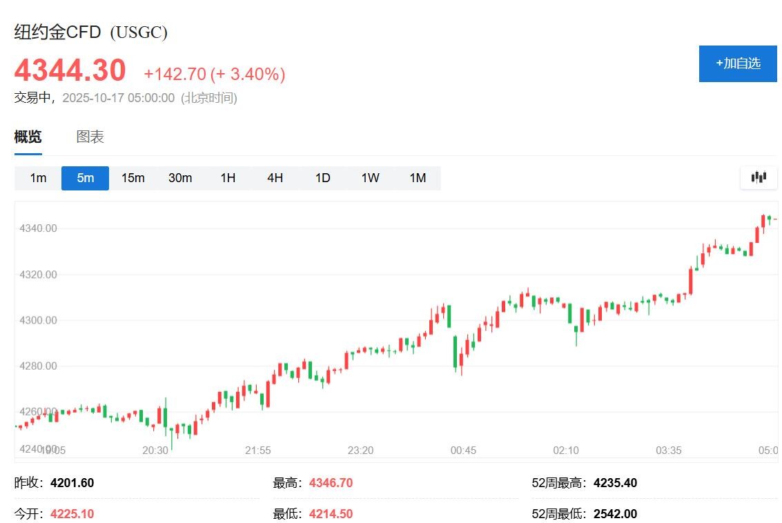Show the 1W weekly chart
The height and width of the screenshot is (523, 782).
[x=370, y=178]
